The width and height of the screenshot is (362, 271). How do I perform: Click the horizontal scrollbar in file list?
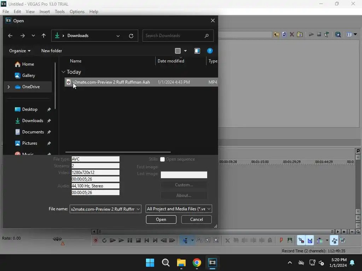118,152
